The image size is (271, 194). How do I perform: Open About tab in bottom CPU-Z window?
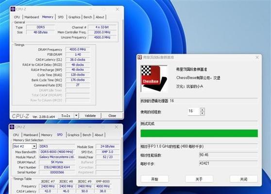click(x=99, y=135)
